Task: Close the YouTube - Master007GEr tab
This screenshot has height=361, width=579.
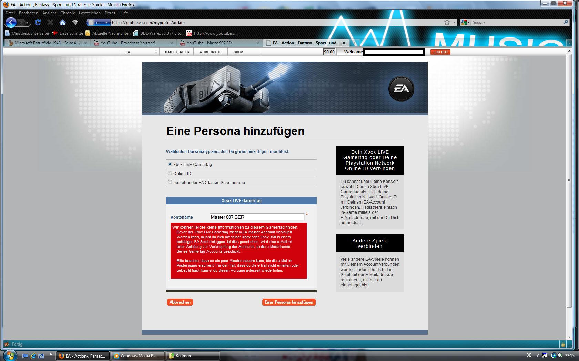Action: coord(258,43)
